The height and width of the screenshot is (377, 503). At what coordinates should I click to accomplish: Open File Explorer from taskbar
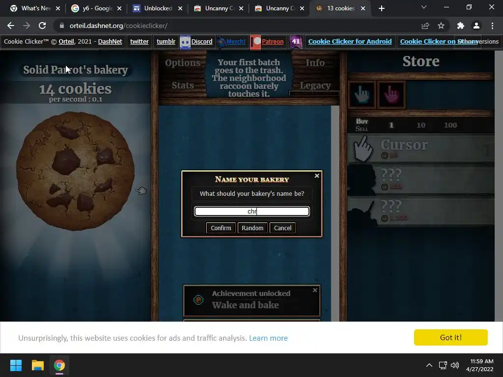pos(37,365)
